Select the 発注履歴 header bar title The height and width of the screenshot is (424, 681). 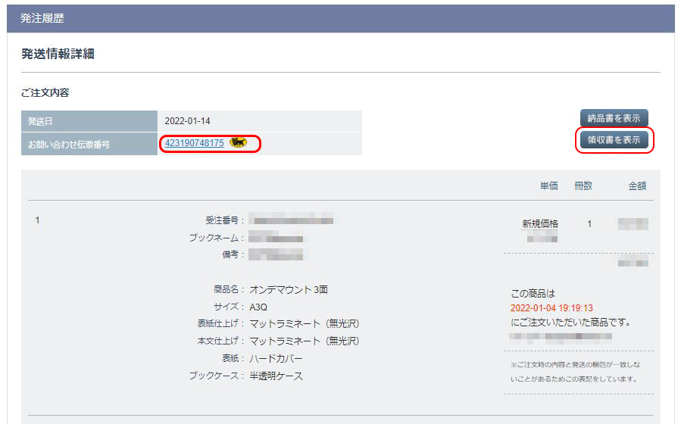point(42,18)
